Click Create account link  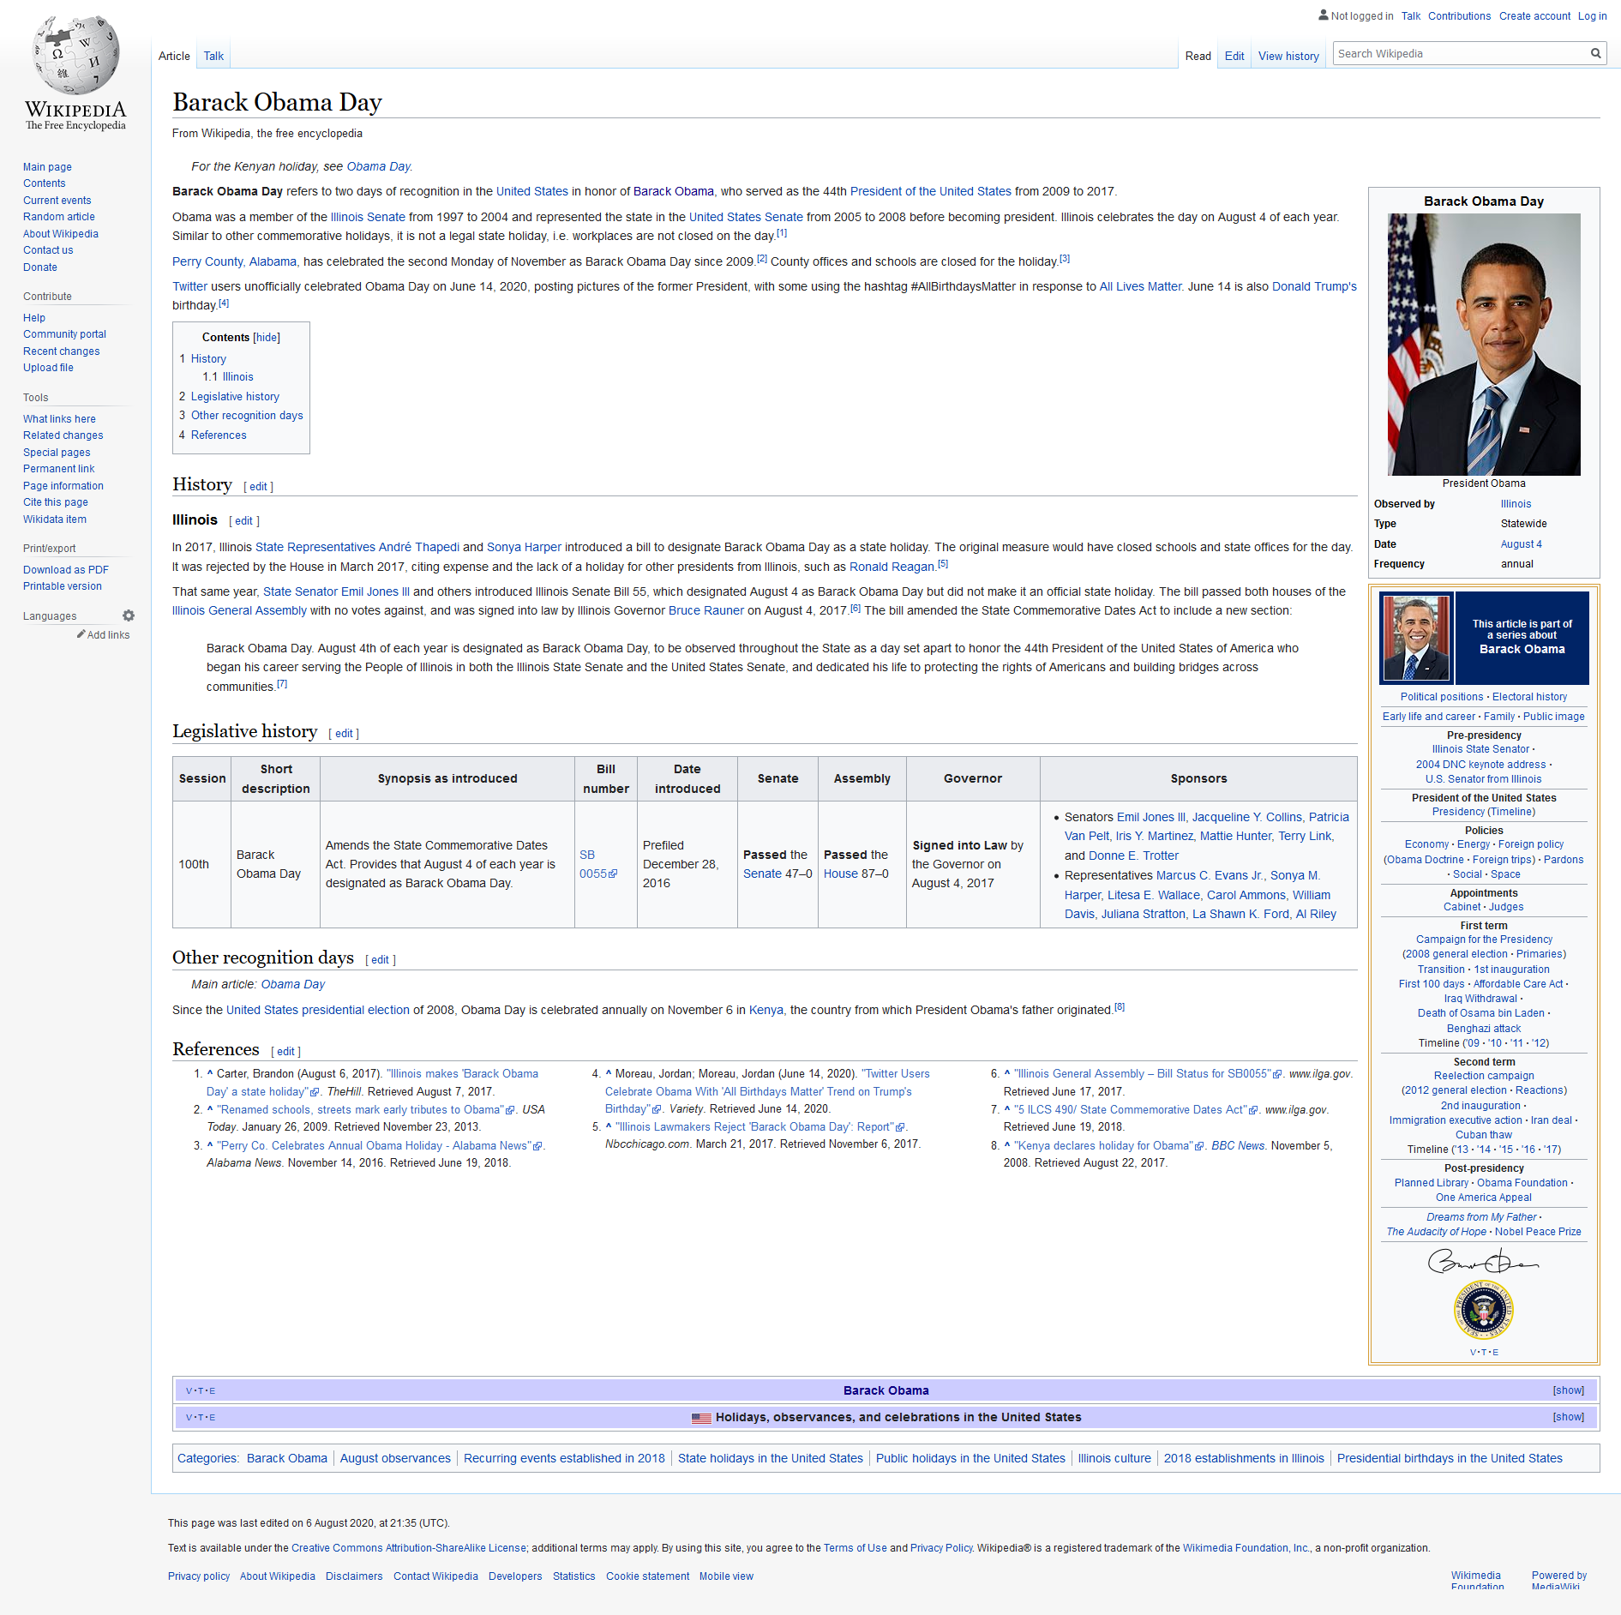[1534, 15]
